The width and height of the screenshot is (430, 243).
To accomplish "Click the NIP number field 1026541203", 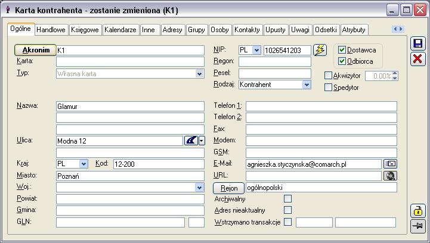I will (287, 51).
